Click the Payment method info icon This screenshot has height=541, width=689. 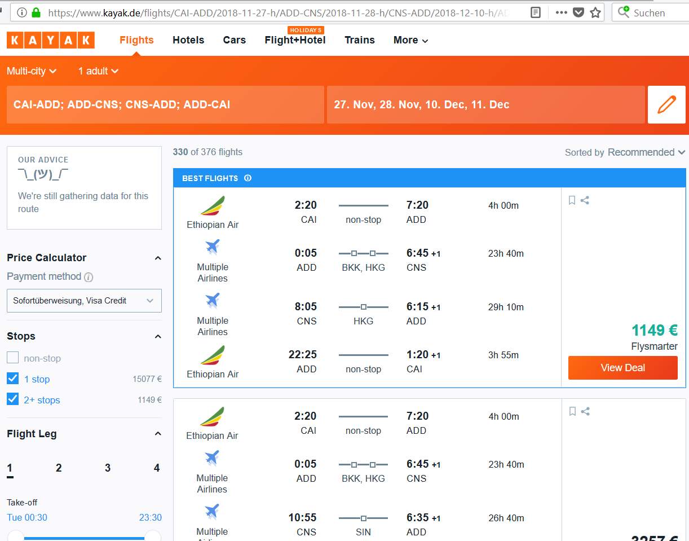pos(89,277)
